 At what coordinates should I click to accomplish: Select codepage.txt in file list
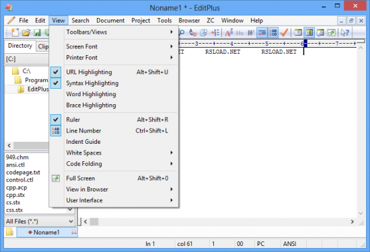click(x=23, y=172)
